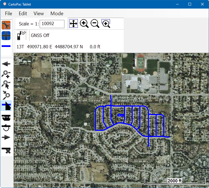
Task: Select the add vertex tool
Action: [6, 74]
